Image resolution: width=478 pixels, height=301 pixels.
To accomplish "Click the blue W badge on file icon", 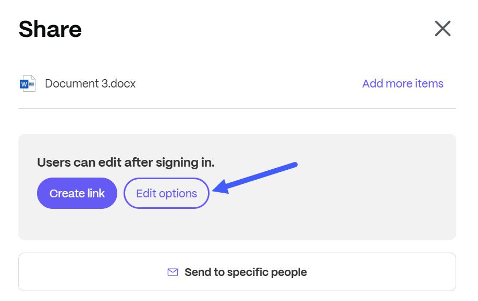I will [23, 83].
